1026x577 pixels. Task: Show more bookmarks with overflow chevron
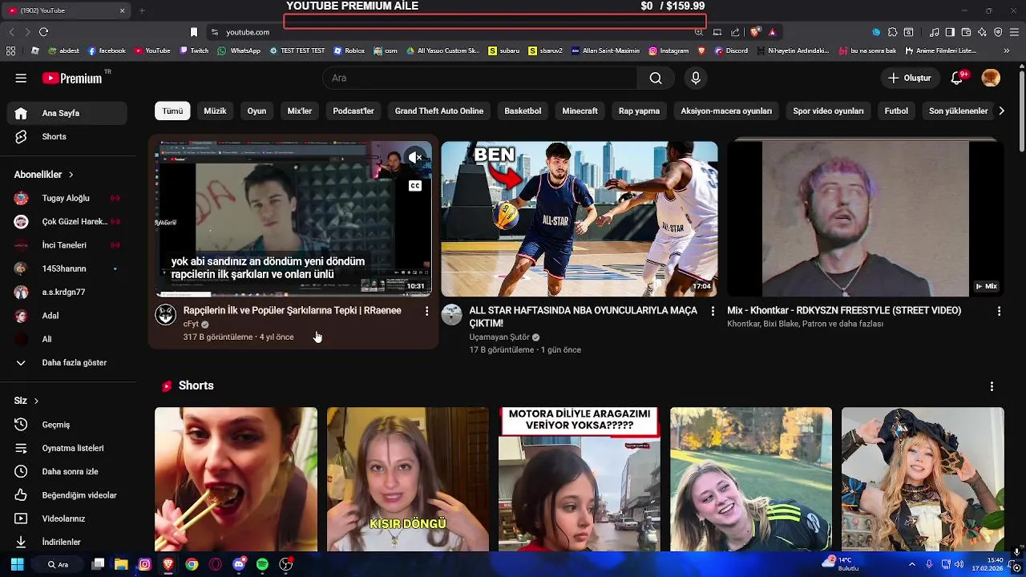[x=1006, y=50]
